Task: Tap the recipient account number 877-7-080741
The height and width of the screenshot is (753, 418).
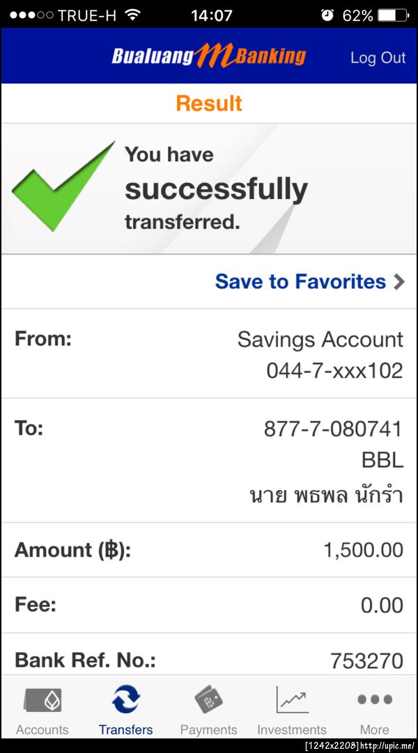Action: [x=333, y=429]
